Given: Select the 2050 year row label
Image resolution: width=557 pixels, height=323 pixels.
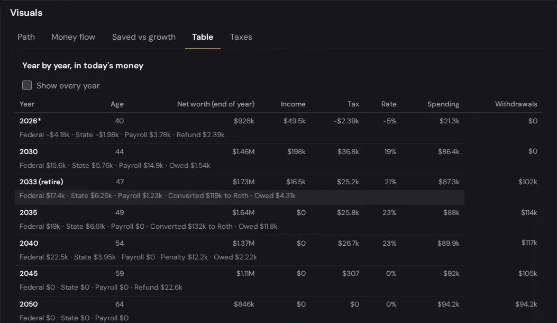Looking at the screenshot, I should click(x=29, y=304).
